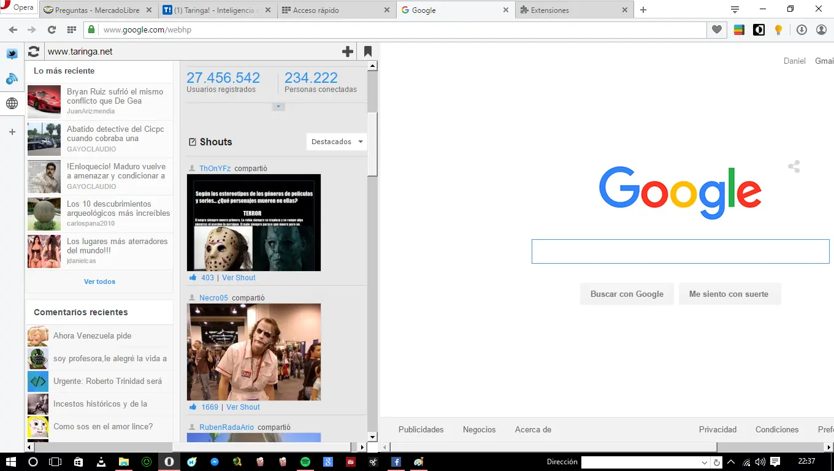This screenshot has width=834, height=471.
Task: Open the multicolored stacked-bars extension
Action: click(x=739, y=29)
